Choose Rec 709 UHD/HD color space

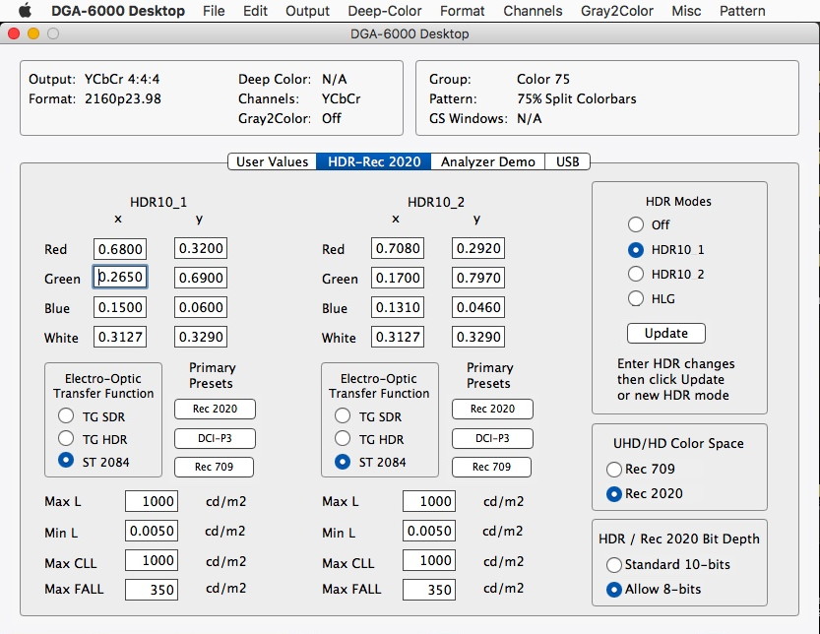[x=614, y=470]
